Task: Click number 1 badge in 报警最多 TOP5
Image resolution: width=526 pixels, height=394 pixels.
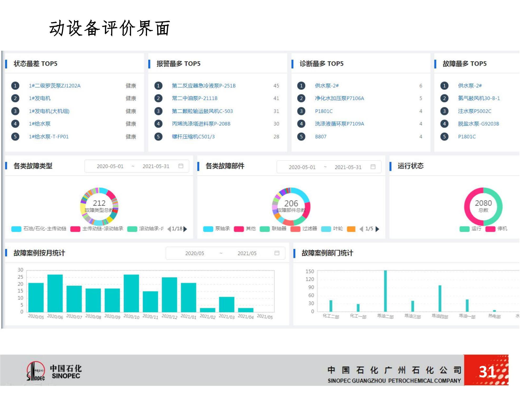Action: pos(158,86)
